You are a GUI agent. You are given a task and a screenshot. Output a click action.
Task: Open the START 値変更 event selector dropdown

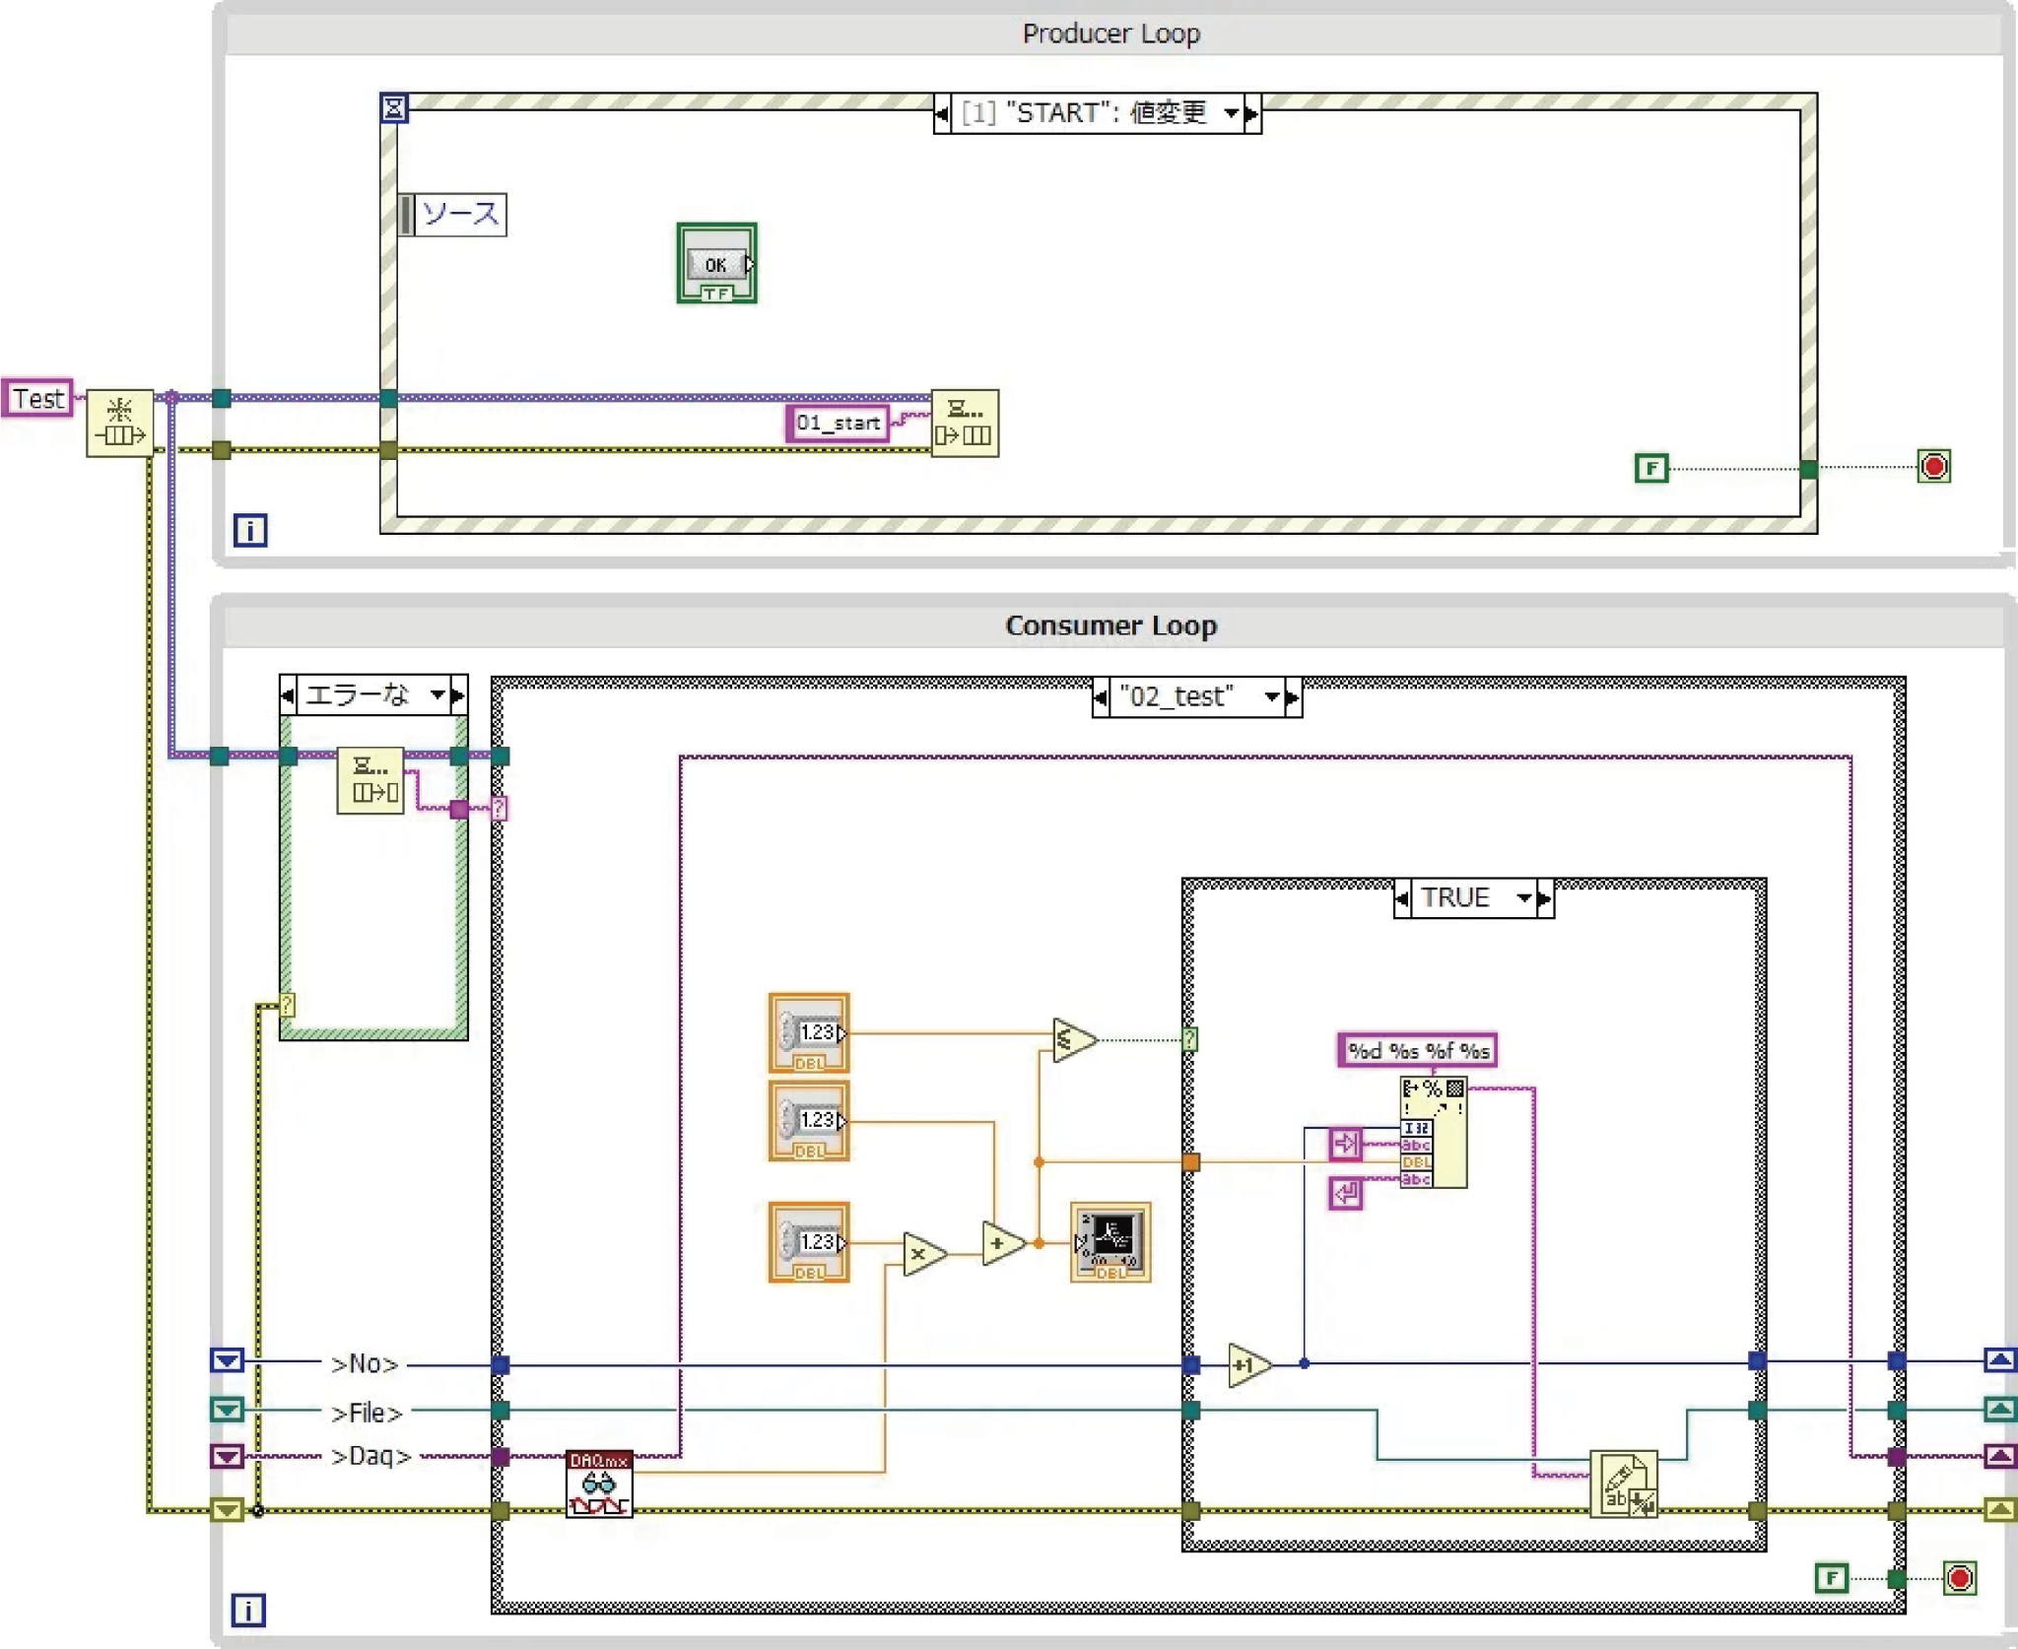tap(1229, 112)
